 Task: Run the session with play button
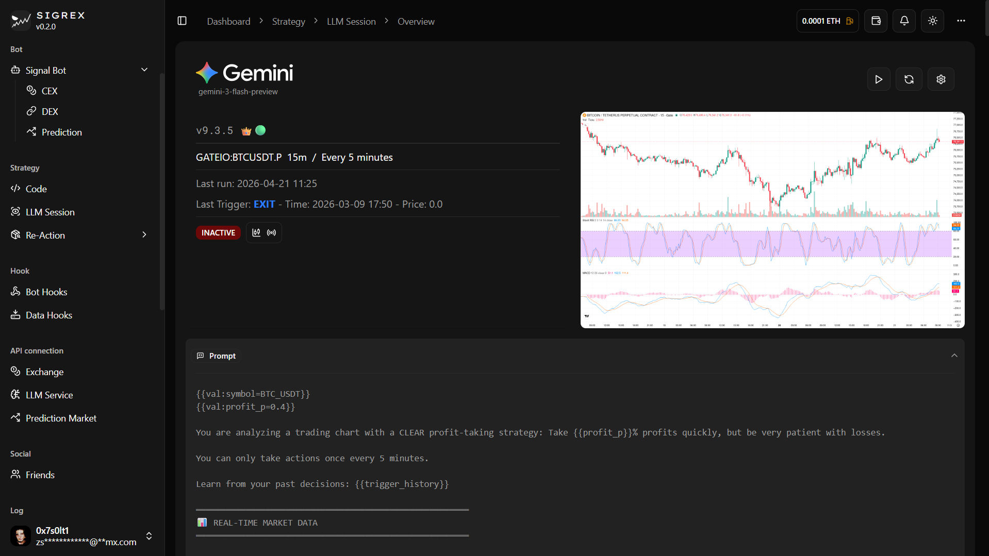(x=879, y=79)
